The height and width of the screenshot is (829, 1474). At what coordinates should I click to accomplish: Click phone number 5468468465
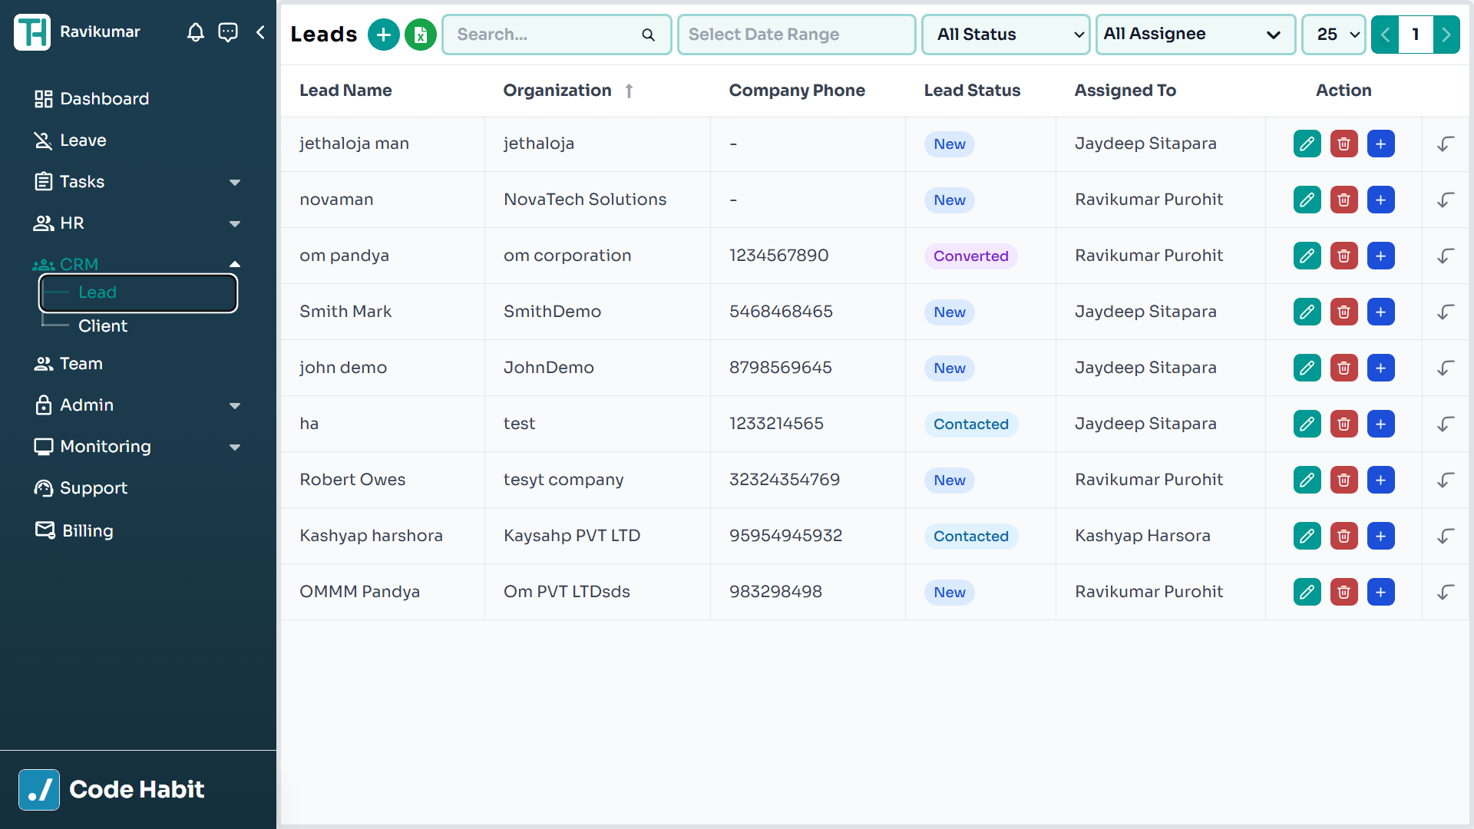pos(781,312)
